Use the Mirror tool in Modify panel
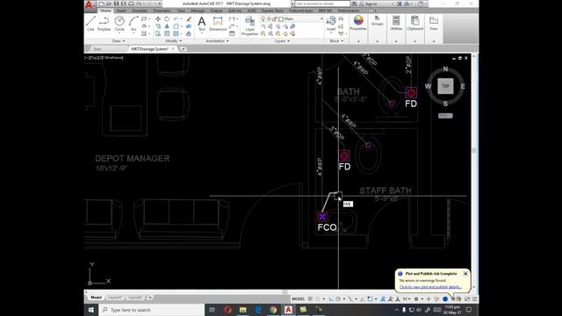The width and height of the screenshot is (562, 316). tap(167, 26)
